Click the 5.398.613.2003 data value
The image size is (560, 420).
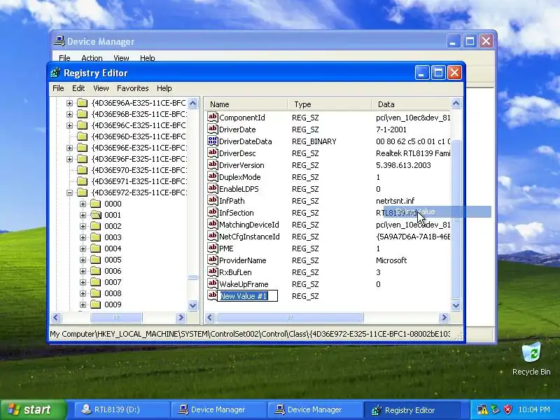click(x=403, y=165)
